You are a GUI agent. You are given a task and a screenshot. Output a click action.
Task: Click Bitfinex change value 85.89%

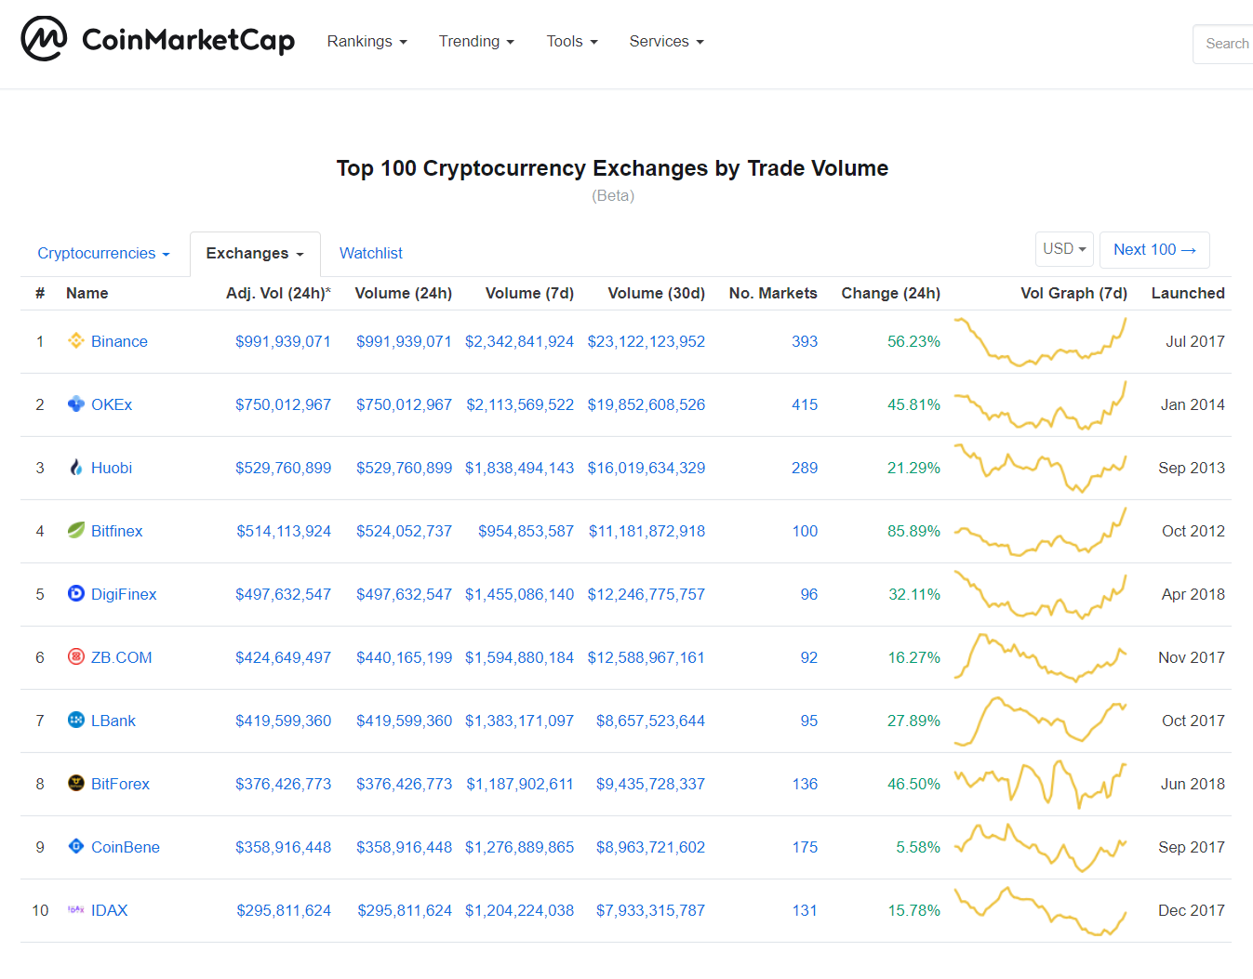point(913,531)
